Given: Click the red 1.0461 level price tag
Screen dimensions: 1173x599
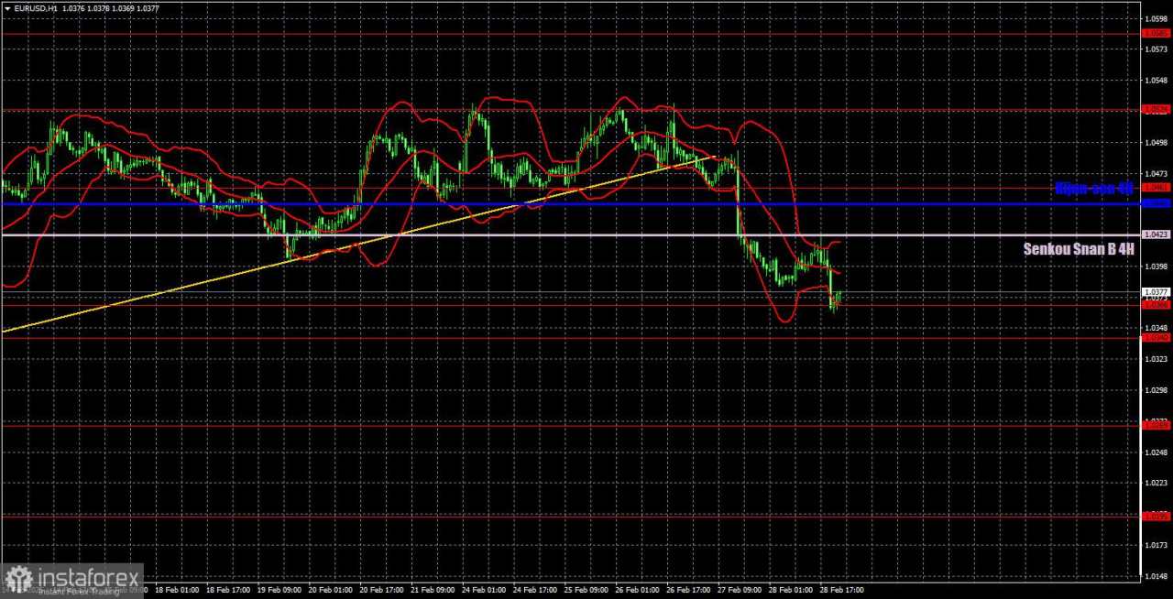Looking at the screenshot, I should tap(1155, 188).
